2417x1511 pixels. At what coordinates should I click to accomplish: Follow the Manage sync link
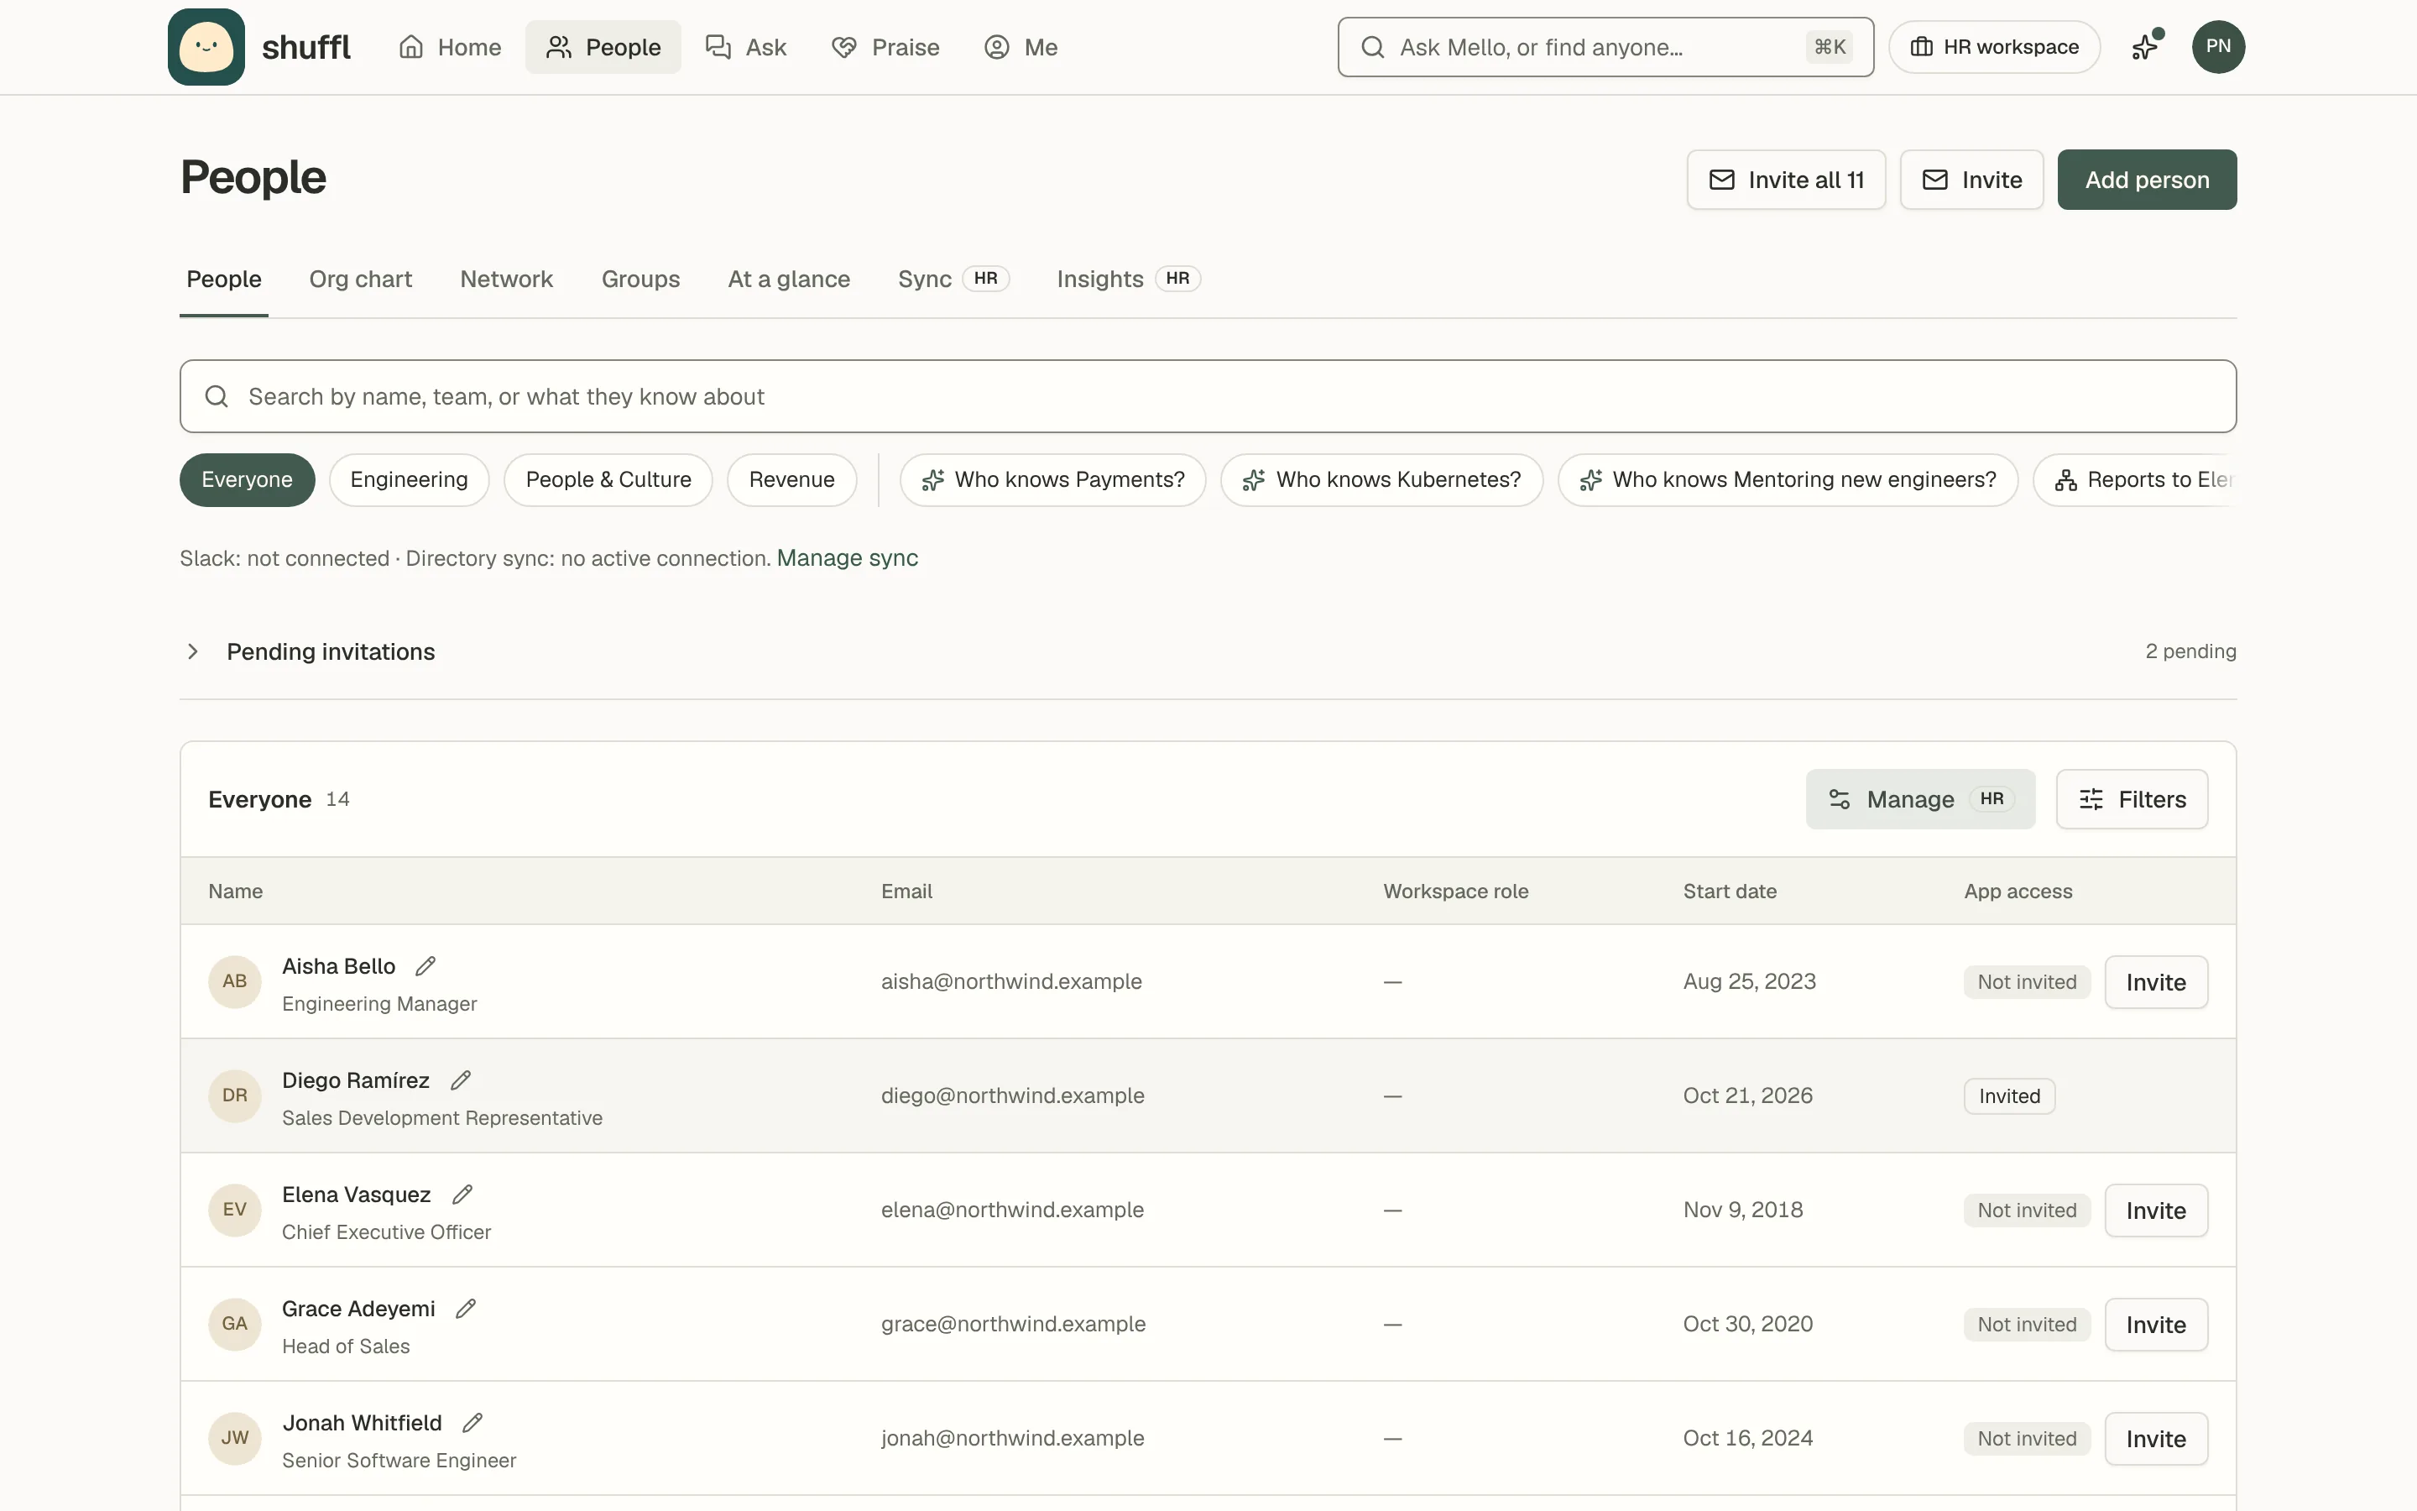click(847, 557)
